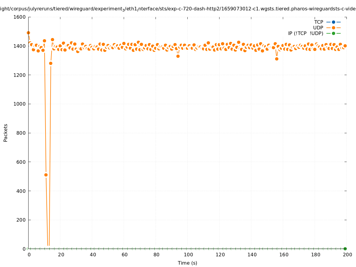
Task: Click the 800 y-axis tick label
Action: point(21,133)
